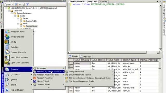Open Microsoft Visual Studio 2005 submenu
166x93 pixels.
coord(49,75)
